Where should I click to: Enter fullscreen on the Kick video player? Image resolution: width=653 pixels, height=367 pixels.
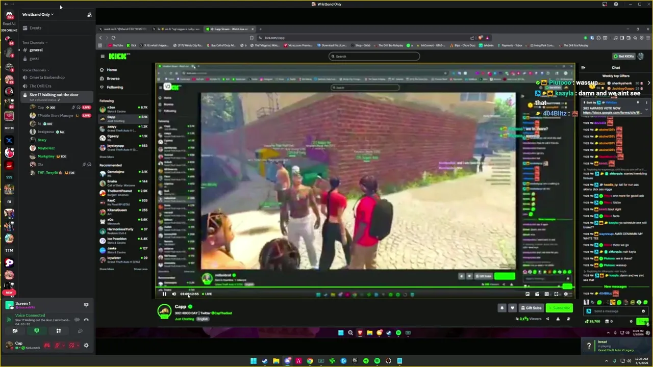[x=556, y=294]
